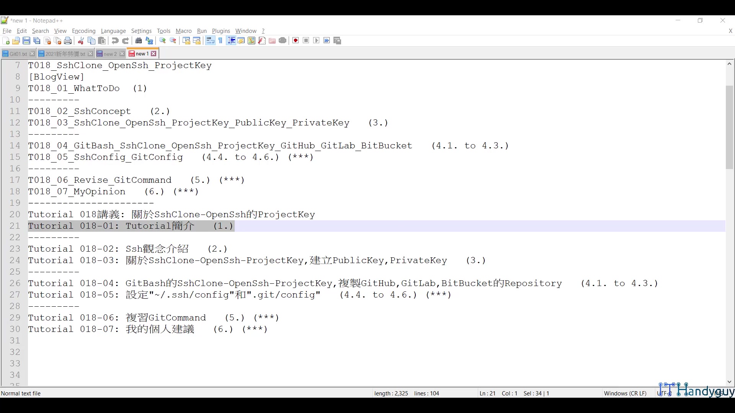Start macro recording with the red record icon
The width and height of the screenshot is (735, 413).
coord(296,41)
